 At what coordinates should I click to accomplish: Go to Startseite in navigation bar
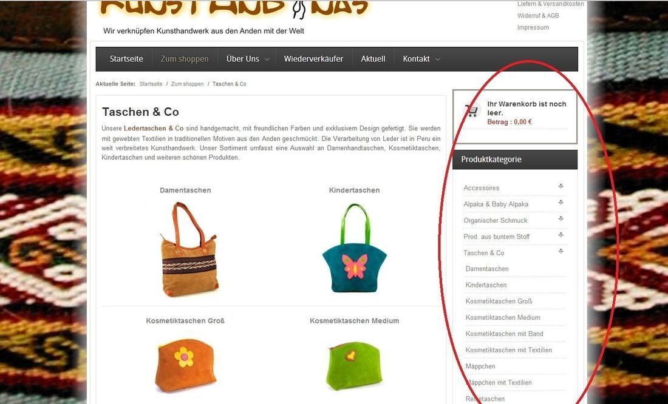click(126, 59)
